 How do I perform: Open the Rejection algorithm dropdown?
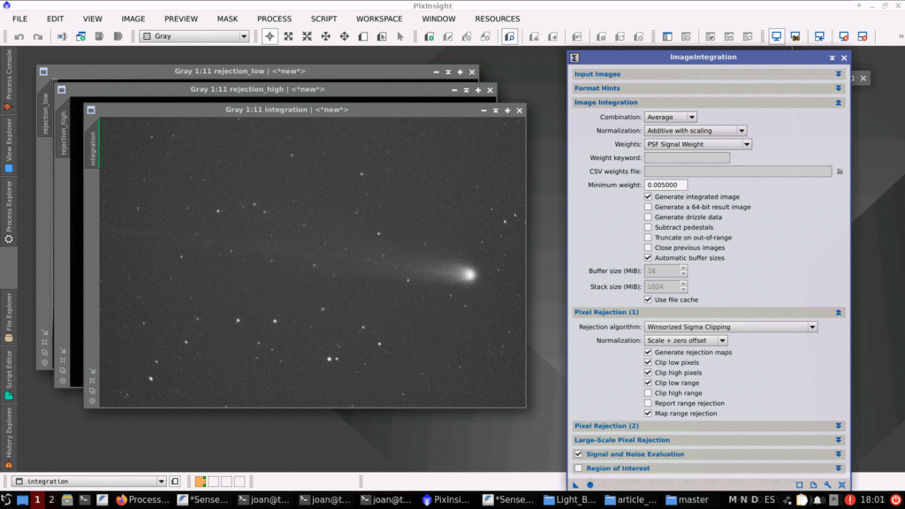coord(730,327)
